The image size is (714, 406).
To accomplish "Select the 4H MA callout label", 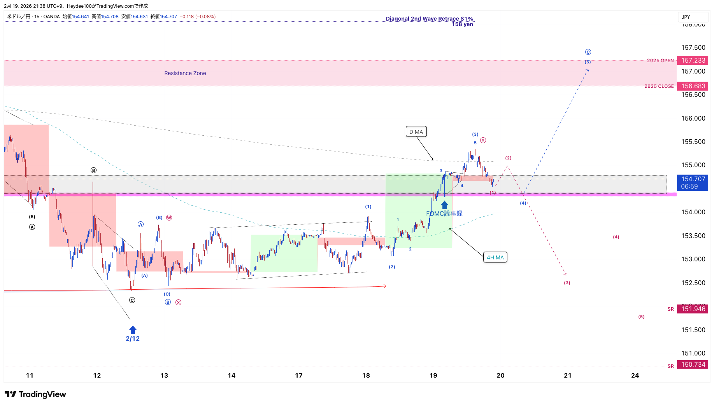I will pos(495,257).
